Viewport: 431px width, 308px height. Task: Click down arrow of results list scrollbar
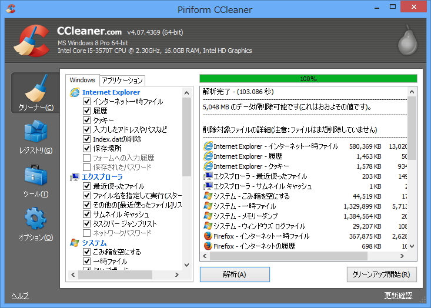(x=412, y=246)
